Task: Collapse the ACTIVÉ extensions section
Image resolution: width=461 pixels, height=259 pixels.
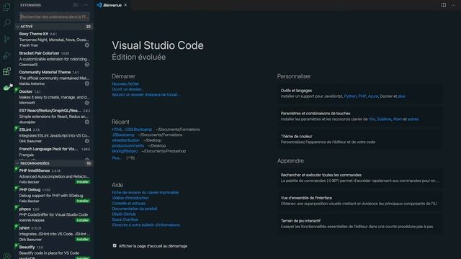Action: tap(54, 27)
